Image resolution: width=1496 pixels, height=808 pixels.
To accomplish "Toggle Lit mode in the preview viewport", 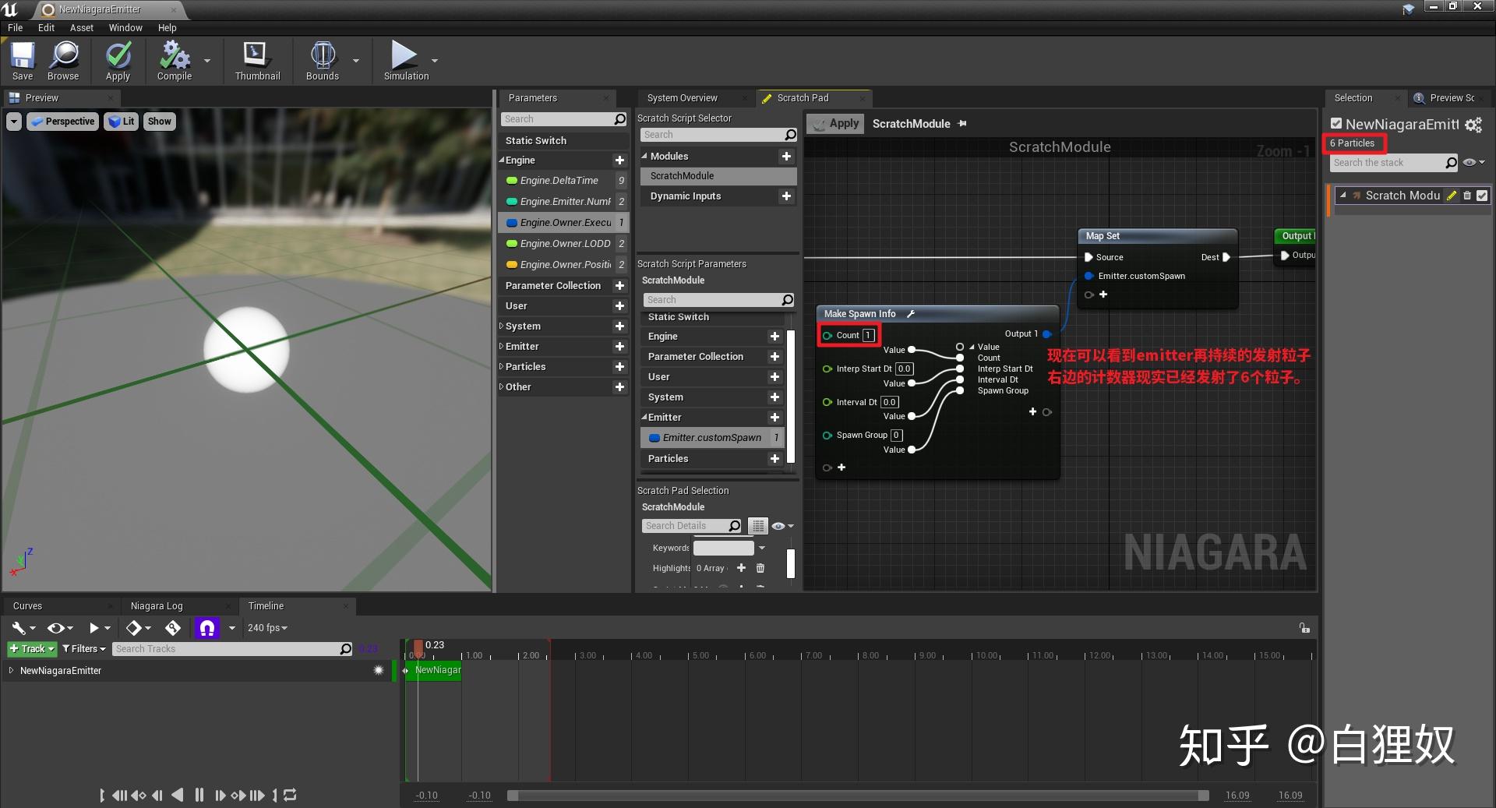I will [121, 121].
